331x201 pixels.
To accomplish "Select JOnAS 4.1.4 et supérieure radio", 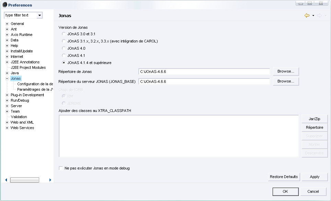I will (64, 63).
